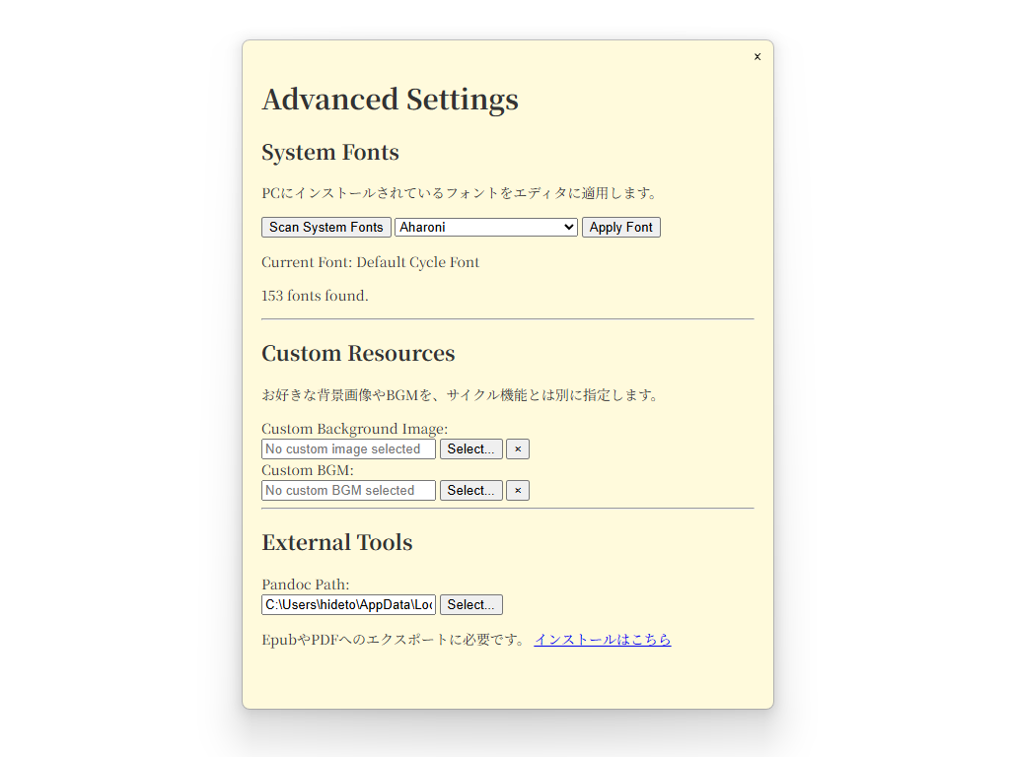Click the custom background image text field
The width and height of the screenshot is (1010, 757).
347,448
